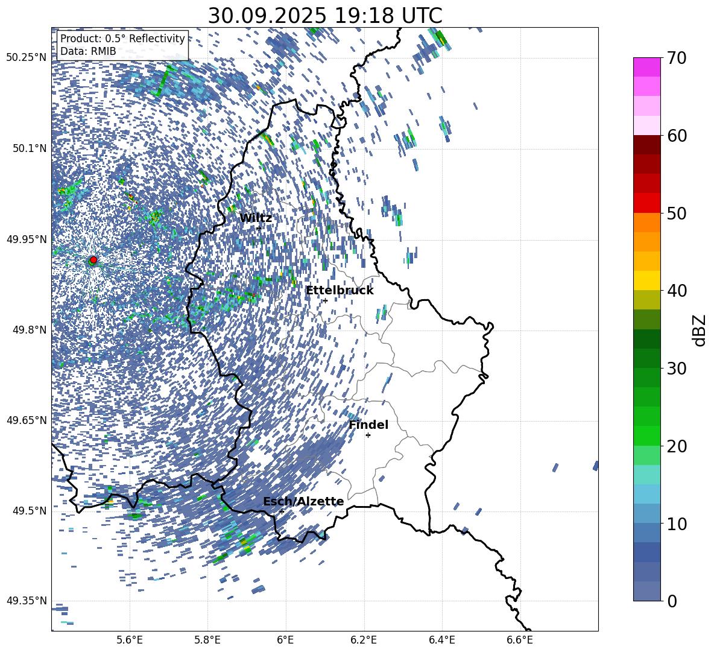This screenshot has width=714, height=652.
Task: Click the dark red 60 dBZ colorbar band
Action: [647, 145]
